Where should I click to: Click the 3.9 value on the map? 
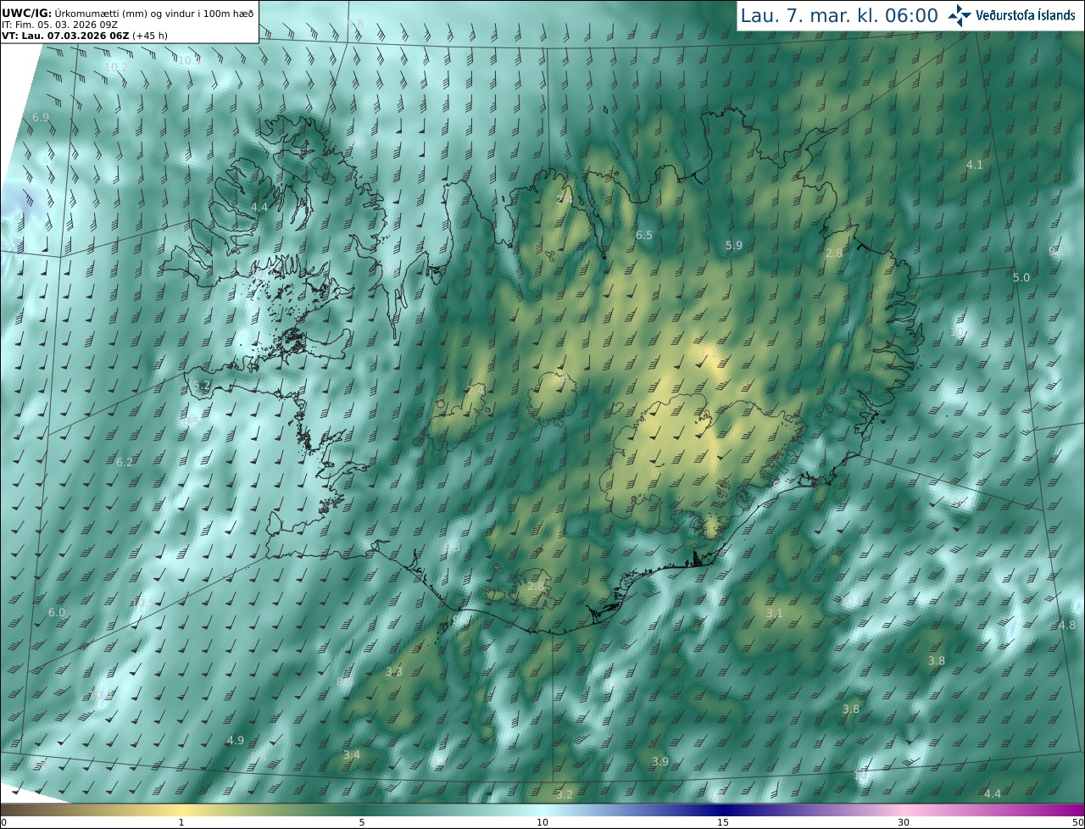660,761
